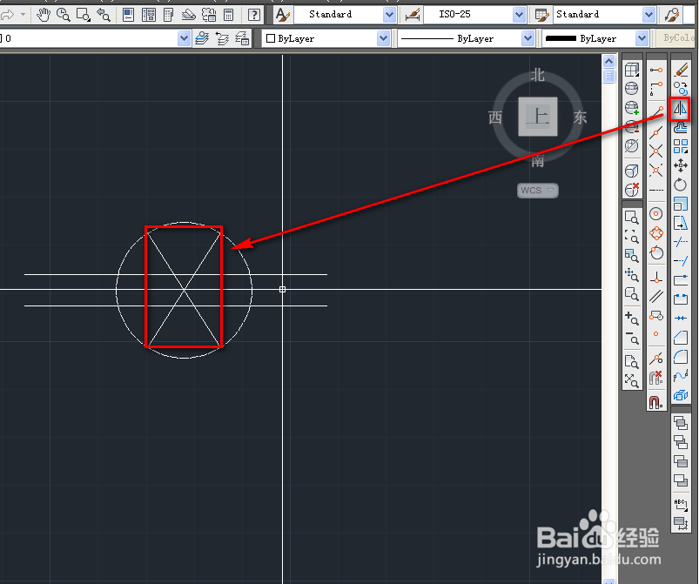Select the Offset tool
Viewport: 699px width, 584px height.
pyautogui.click(x=681, y=127)
